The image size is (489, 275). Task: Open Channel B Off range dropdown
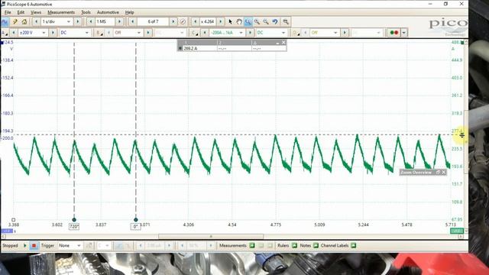(x=139, y=33)
